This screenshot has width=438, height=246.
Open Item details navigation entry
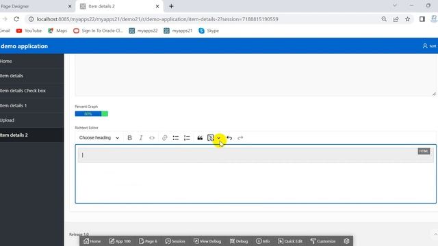point(32,76)
